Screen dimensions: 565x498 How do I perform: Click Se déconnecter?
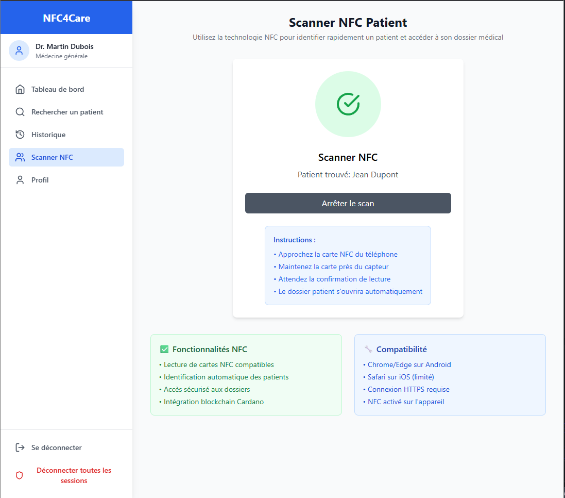tap(57, 447)
